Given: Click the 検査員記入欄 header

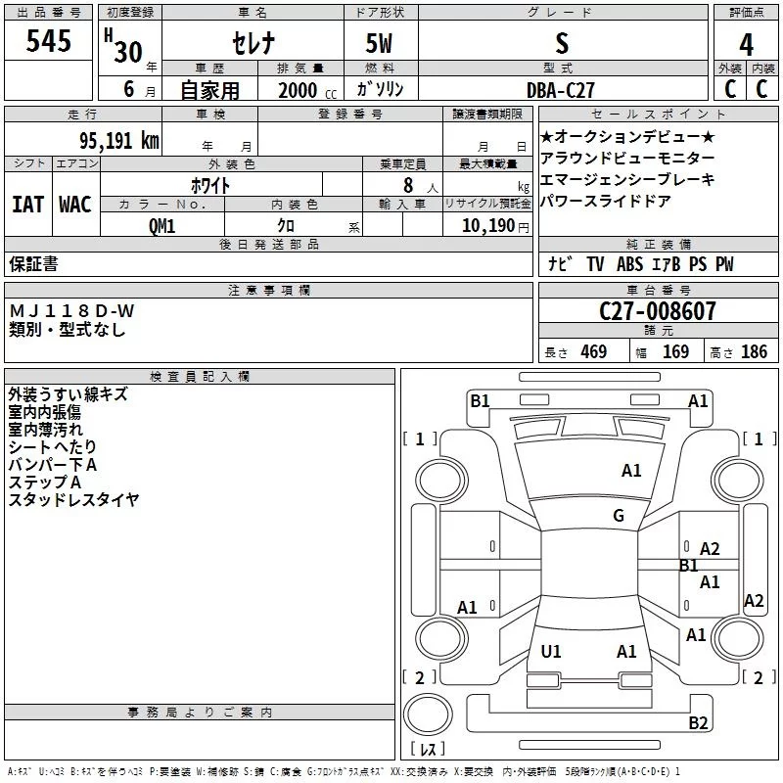Looking at the screenshot, I should point(200,377).
